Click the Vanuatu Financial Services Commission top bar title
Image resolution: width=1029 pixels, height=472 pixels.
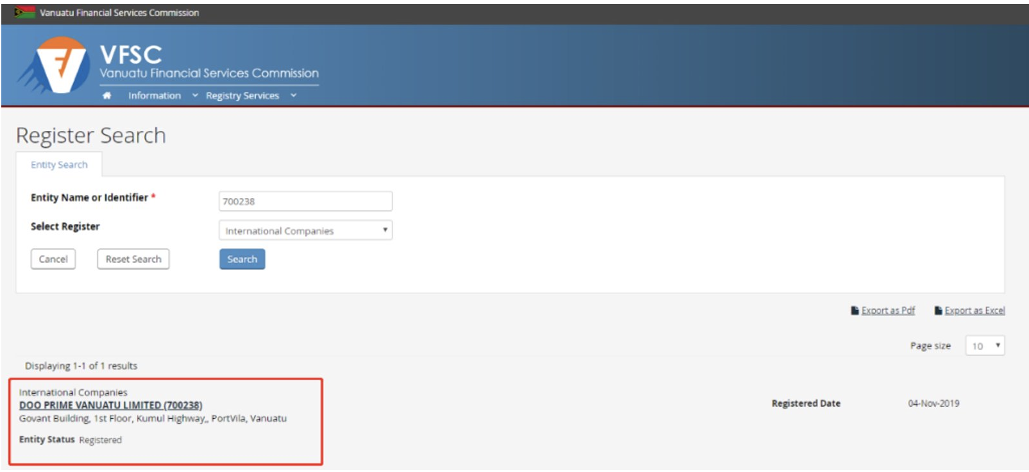point(119,12)
